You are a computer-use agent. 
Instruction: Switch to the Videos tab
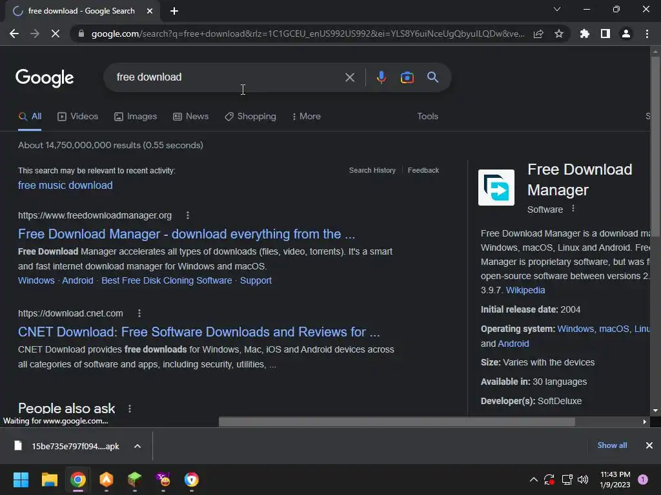tap(77, 117)
